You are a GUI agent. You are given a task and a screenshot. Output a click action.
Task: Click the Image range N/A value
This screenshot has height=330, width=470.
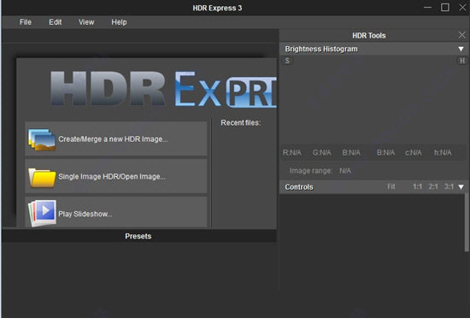pos(345,171)
